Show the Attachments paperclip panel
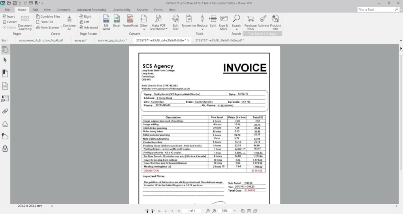 coord(5,111)
